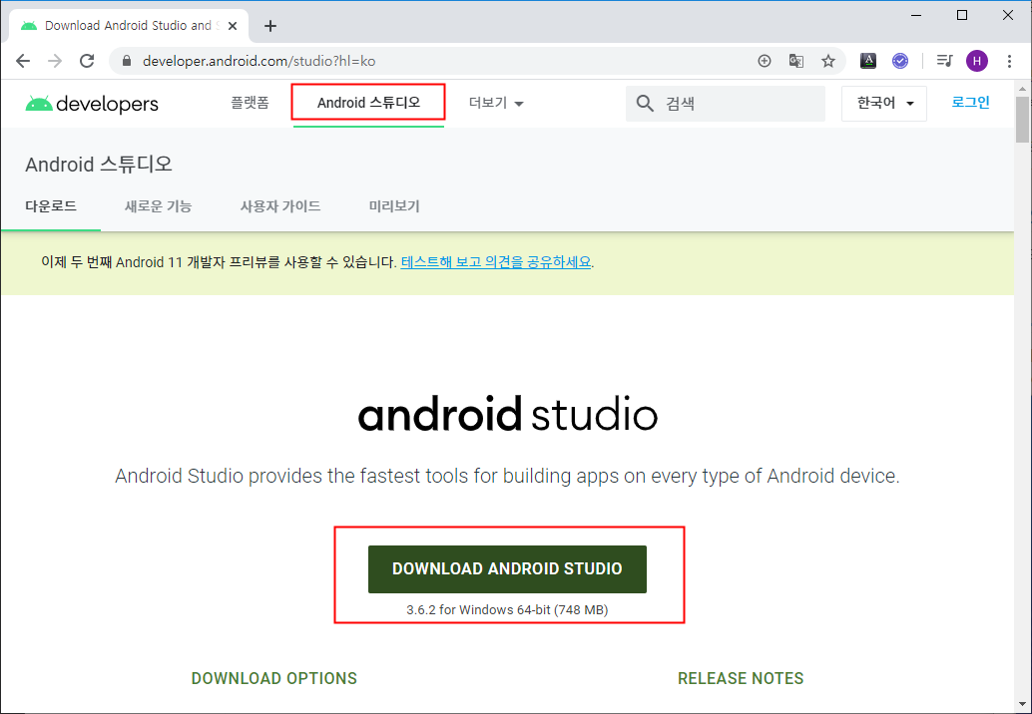Open the 플랫폼 nav item
This screenshot has height=714, width=1032.
coord(250,103)
